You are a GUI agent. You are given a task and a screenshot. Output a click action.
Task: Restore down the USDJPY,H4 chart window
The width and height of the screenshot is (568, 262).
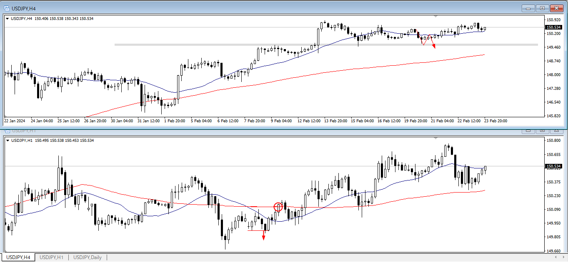[x=542, y=8]
